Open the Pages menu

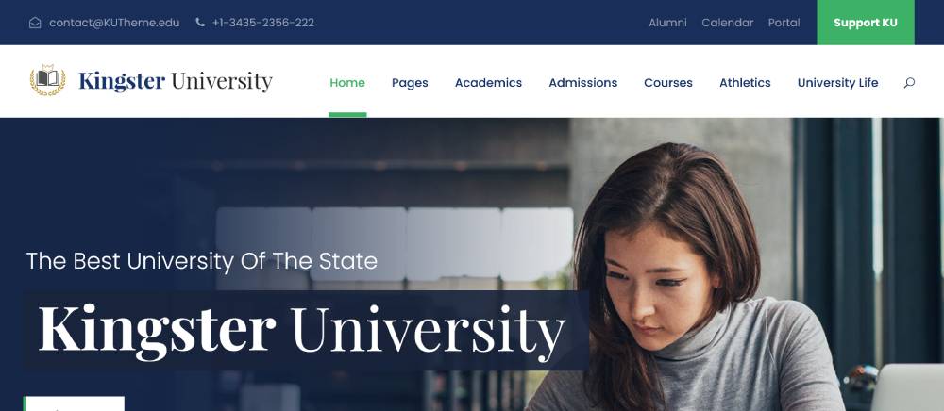tap(410, 83)
